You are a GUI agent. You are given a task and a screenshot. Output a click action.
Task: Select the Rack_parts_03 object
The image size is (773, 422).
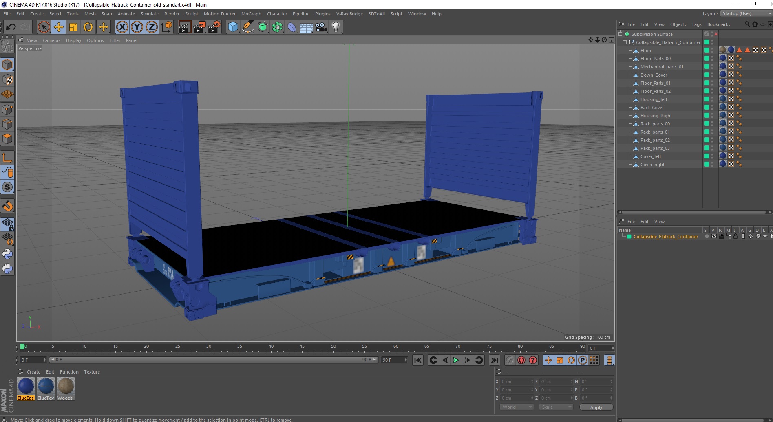coord(655,148)
